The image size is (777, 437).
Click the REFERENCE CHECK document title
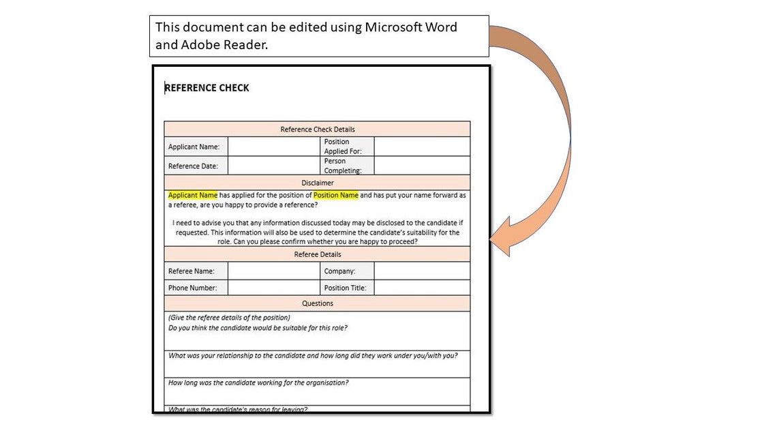pos(207,87)
